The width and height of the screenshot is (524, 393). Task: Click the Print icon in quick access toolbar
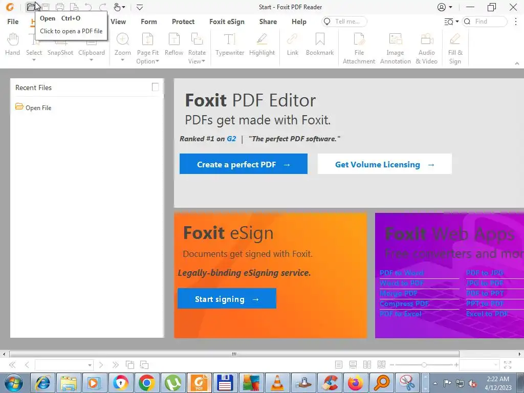pyautogui.click(x=60, y=7)
